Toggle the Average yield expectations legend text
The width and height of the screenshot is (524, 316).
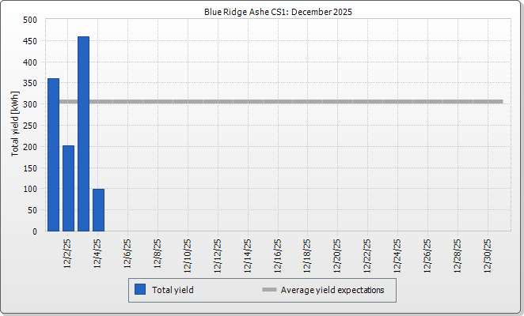pos(332,290)
